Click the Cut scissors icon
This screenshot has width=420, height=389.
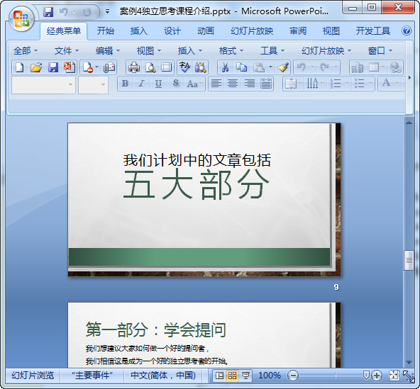225,67
